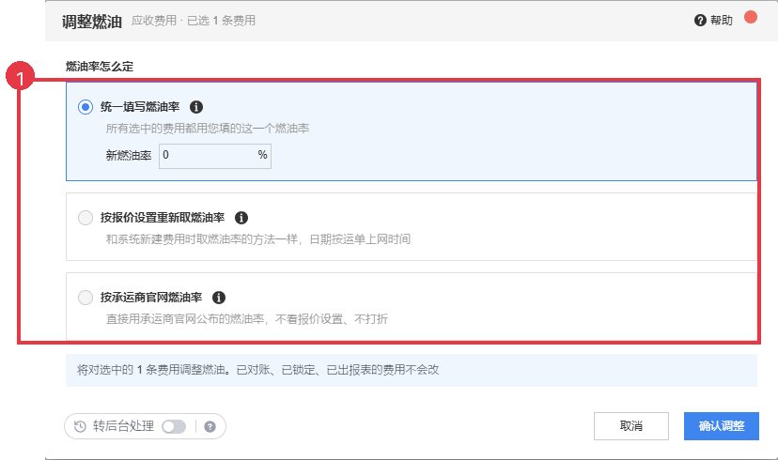This screenshot has height=460, width=778.
Task: Confirm with the 确认调整 button
Action: [722, 426]
